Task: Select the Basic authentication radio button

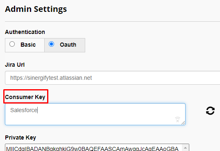Action: tap(12, 44)
